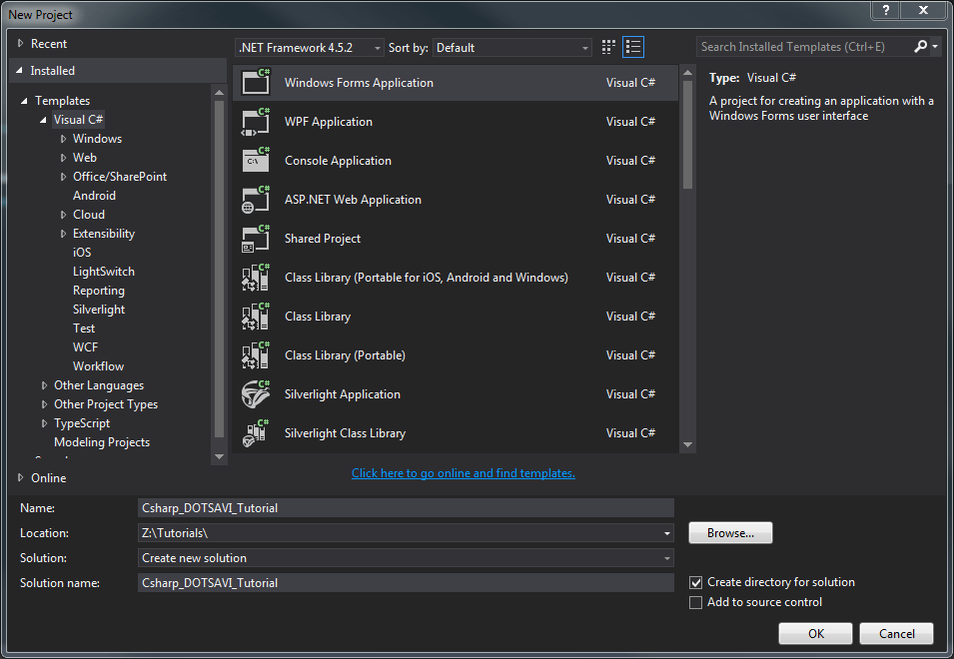Click tree panel scroll up arrow
Viewport: 954px width, 659px height.
click(x=219, y=93)
